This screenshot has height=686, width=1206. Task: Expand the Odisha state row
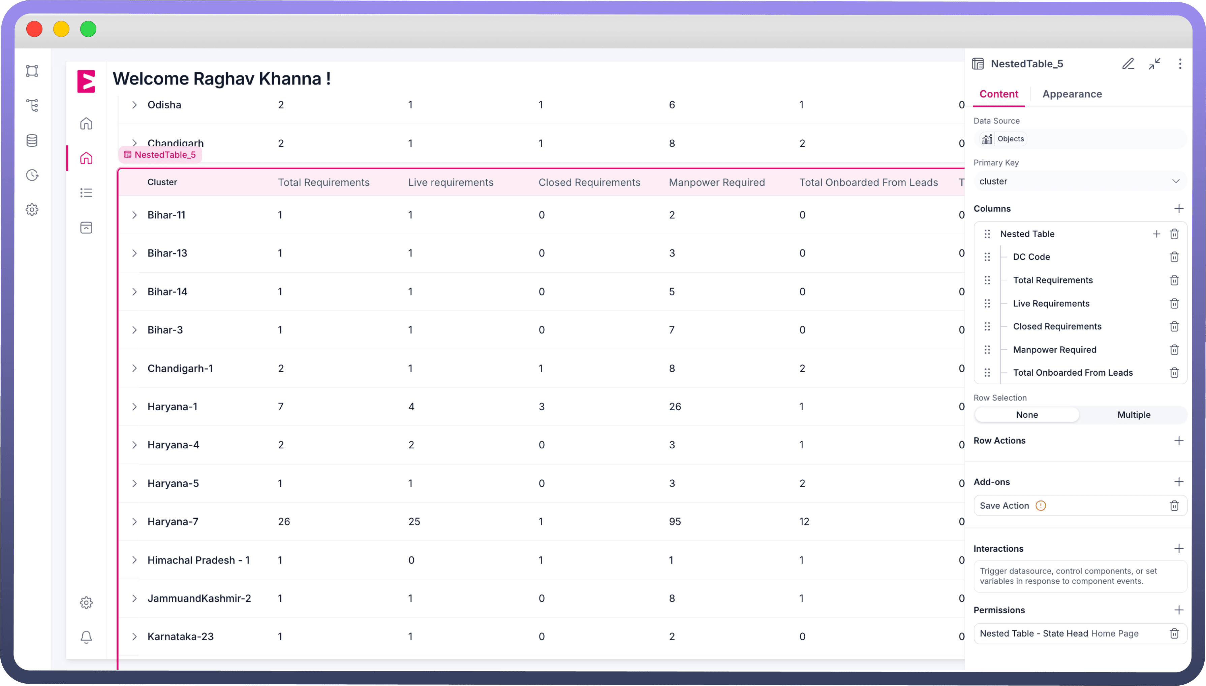click(x=134, y=105)
